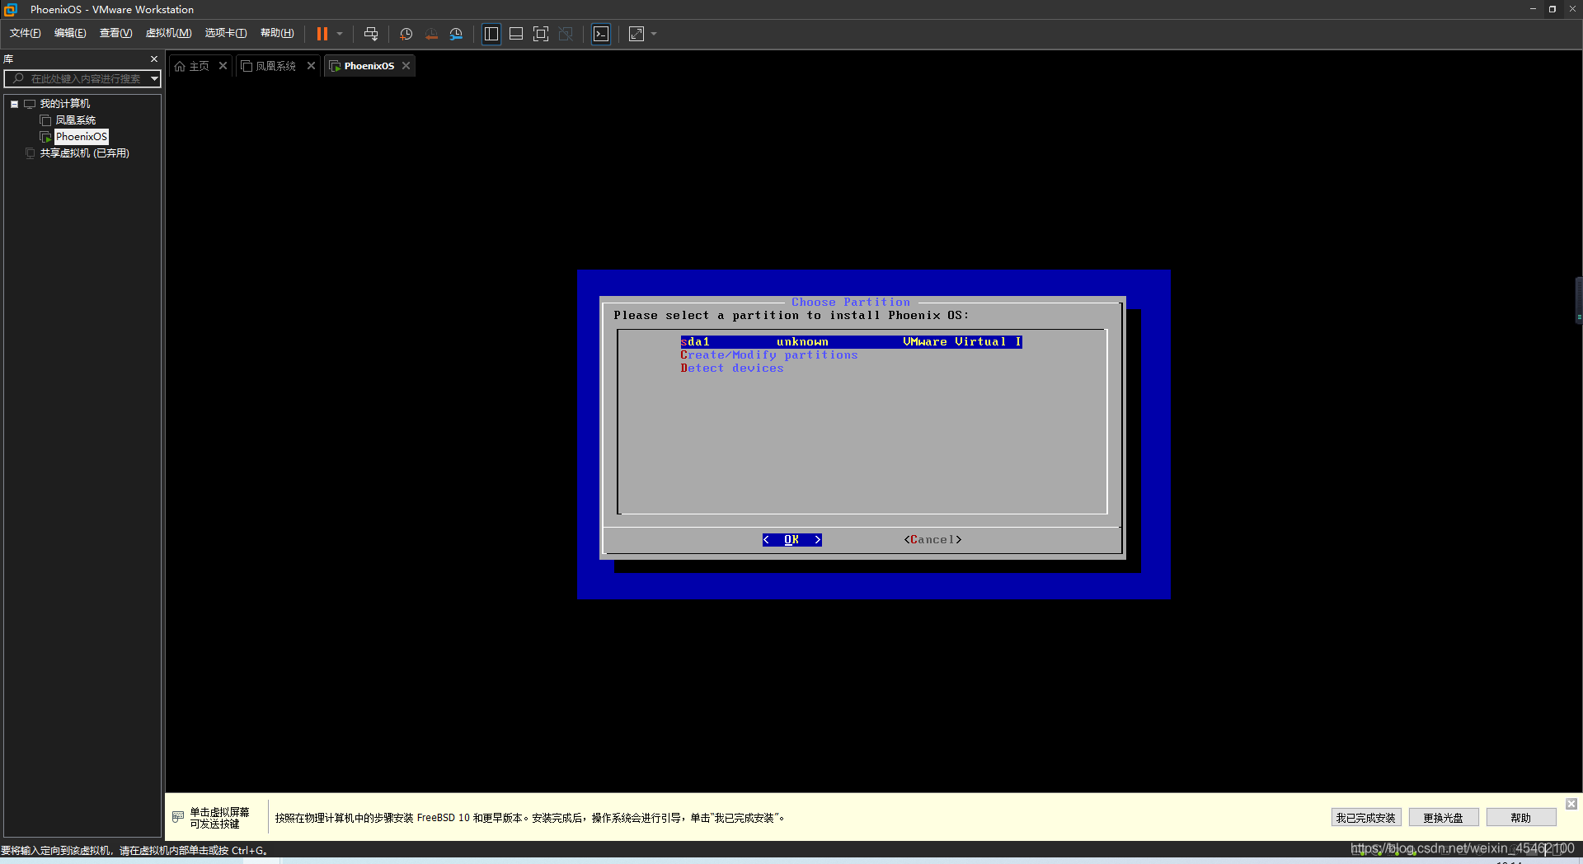Image resolution: width=1583 pixels, height=864 pixels.
Task: Select the PhoenixOS virtual machine in the library
Action: [81, 137]
